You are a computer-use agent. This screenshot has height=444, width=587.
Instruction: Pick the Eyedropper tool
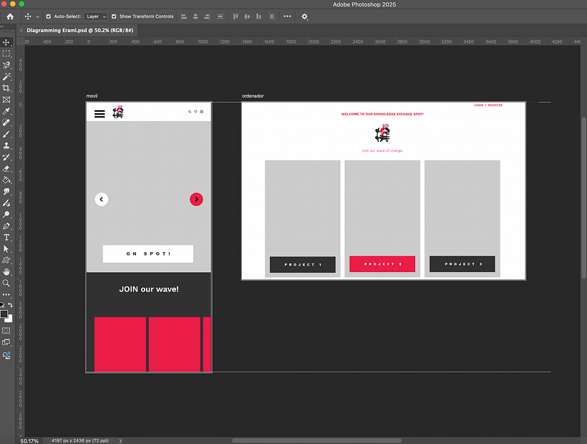pyautogui.click(x=6, y=111)
